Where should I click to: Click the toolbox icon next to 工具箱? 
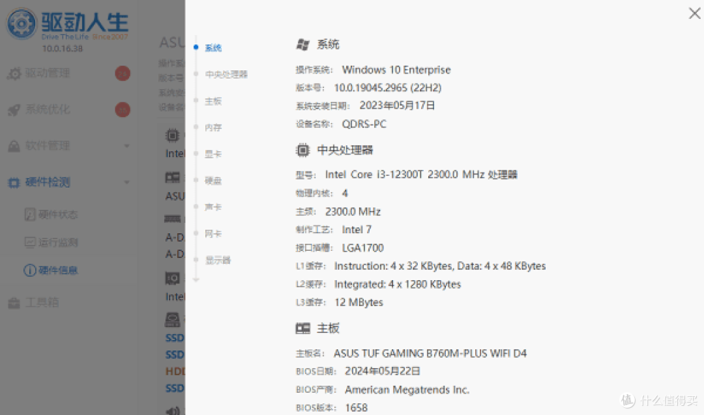pyautogui.click(x=14, y=304)
